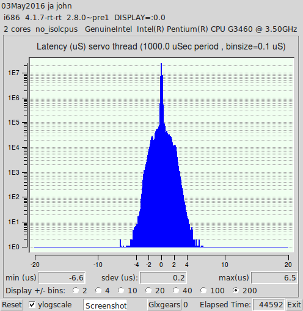Click the Exit button
Viewport: 303px width, 311px height.
[x=294, y=305]
